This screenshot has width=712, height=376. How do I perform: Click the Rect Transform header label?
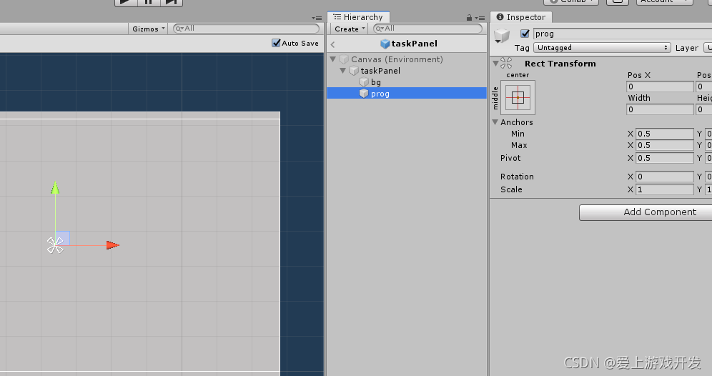point(560,64)
